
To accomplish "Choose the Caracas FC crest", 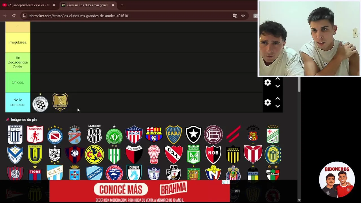I will pos(253,134).
